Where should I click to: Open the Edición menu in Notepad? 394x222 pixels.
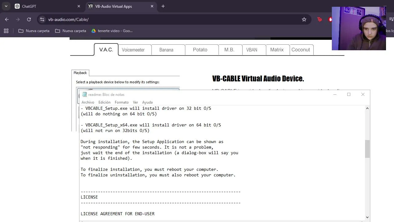(104, 102)
